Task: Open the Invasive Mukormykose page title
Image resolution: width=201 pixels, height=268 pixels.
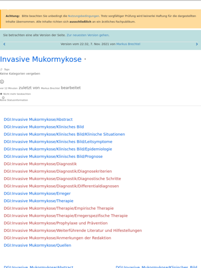Action: 41,59
